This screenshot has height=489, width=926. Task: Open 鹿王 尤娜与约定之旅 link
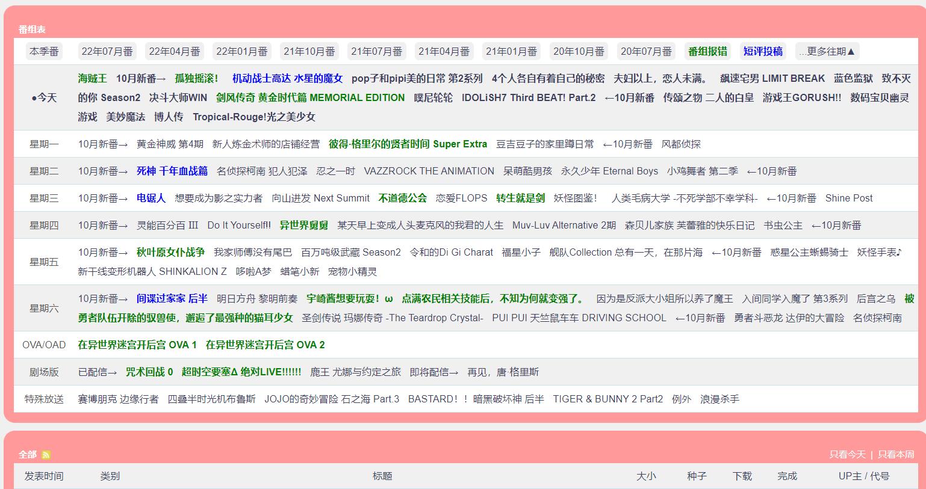pos(355,372)
